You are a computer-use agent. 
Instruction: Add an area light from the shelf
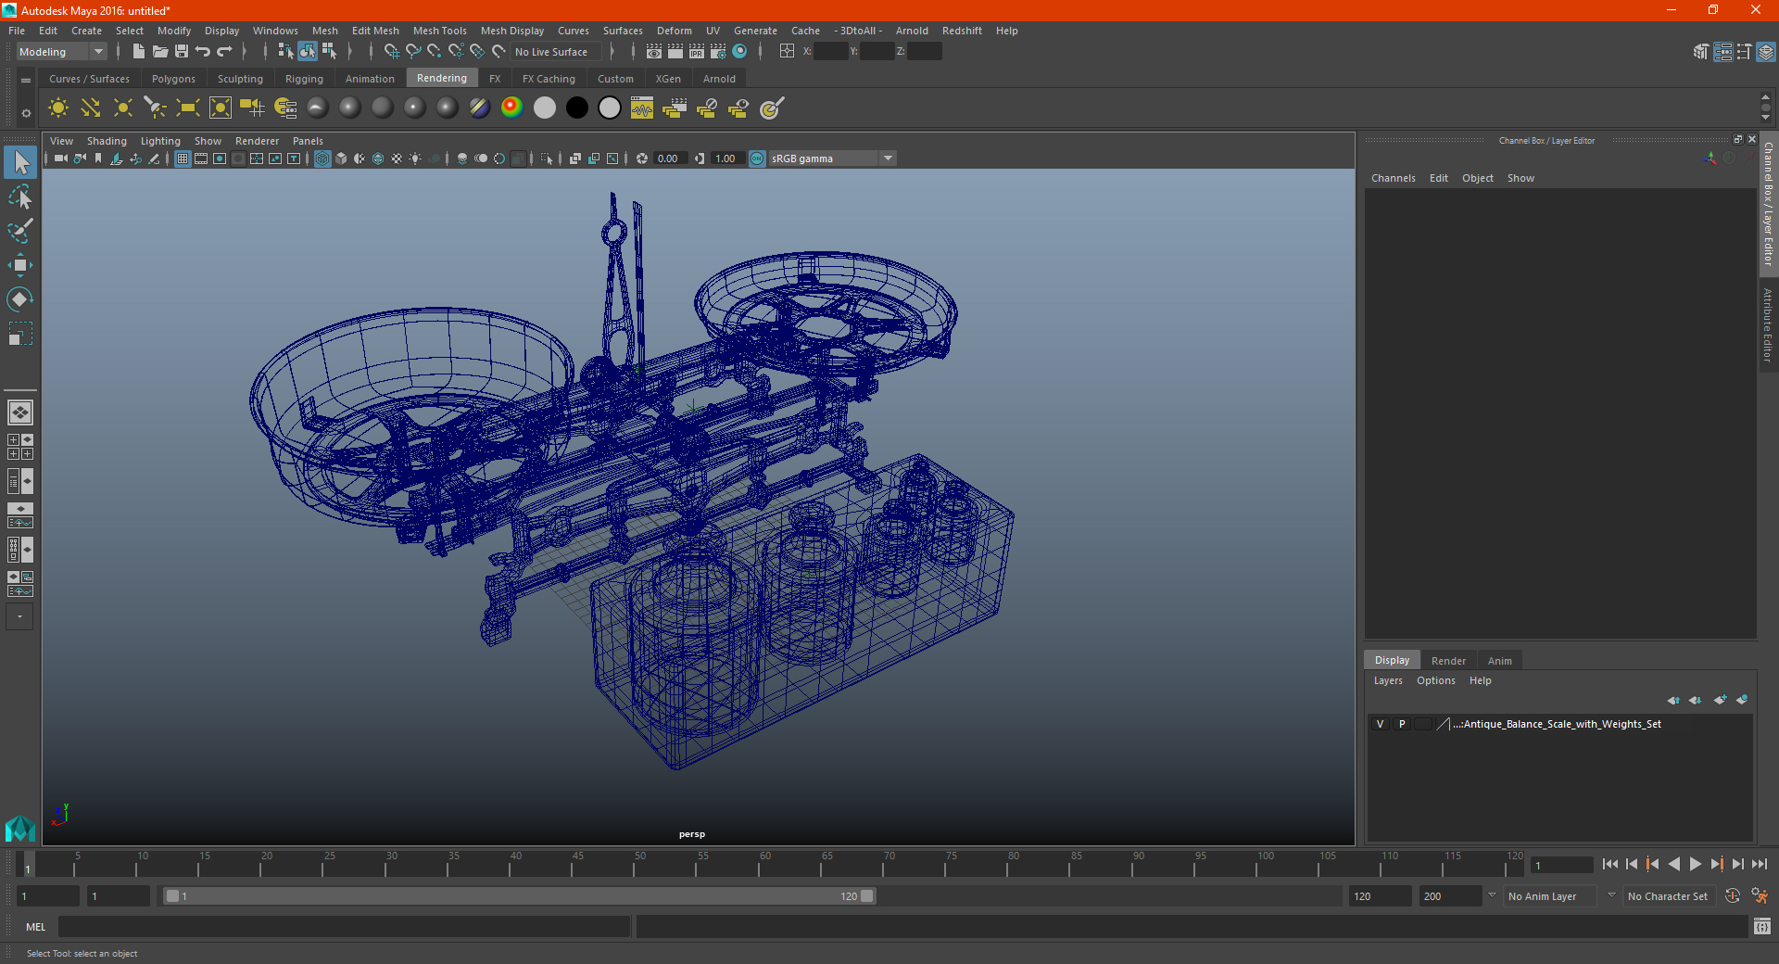coord(188,108)
